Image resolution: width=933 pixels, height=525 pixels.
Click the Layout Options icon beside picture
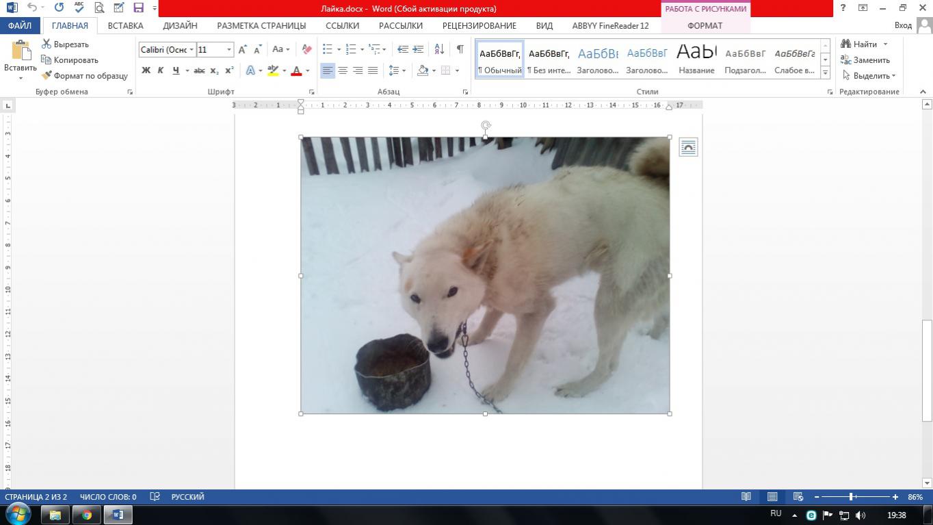(688, 147)
